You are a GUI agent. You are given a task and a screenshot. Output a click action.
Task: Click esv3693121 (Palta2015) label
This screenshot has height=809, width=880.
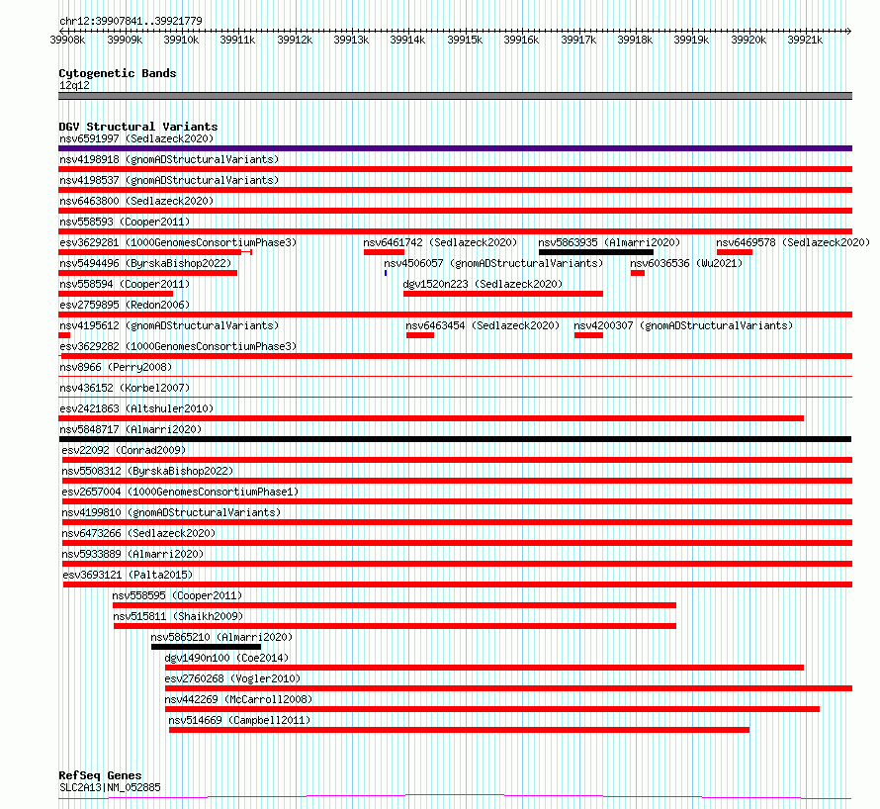(x=128, y=575)
